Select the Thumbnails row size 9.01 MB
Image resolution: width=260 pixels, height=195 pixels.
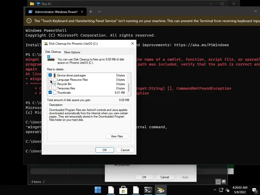point(120,92)
